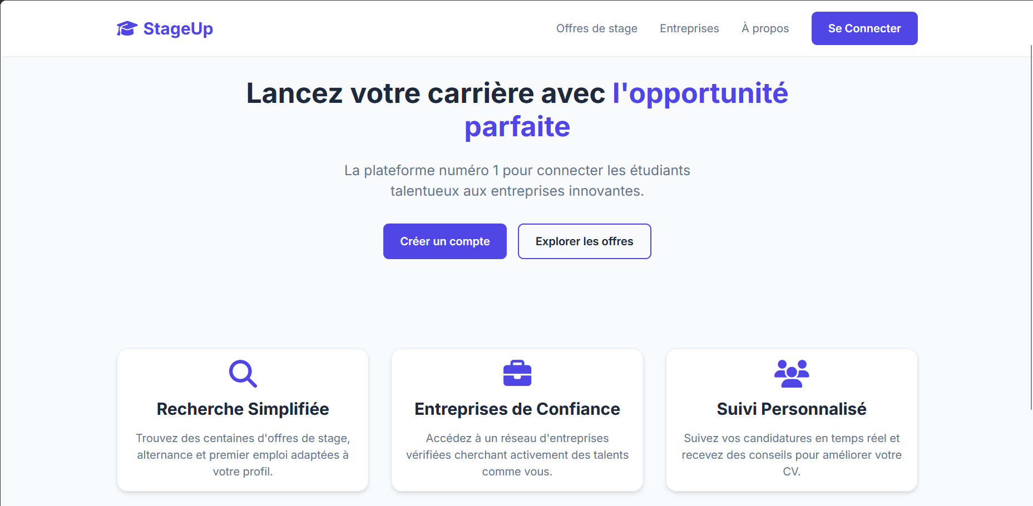Click the briefcase icon

[x=517, y=373]
